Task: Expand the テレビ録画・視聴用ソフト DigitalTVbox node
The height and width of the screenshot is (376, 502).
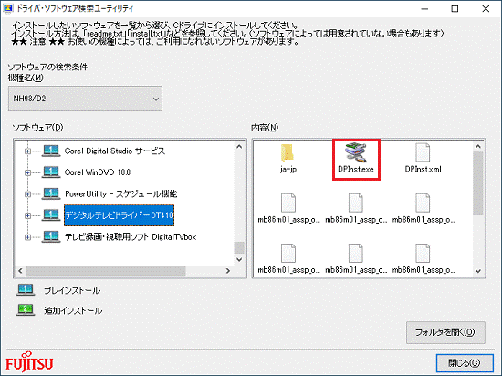Action: [28, 237]
